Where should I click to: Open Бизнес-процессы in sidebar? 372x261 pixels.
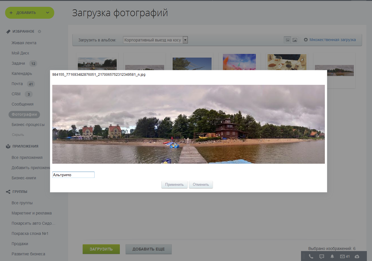pos(28,125)
